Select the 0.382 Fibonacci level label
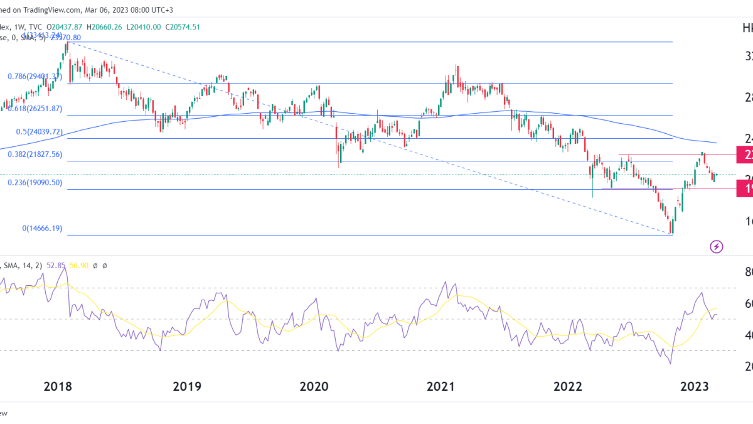This screenshot has width=753, height=424. (x=35, y=155)
